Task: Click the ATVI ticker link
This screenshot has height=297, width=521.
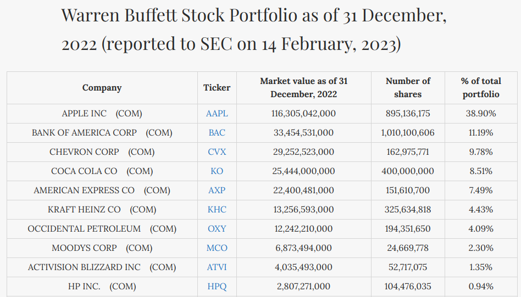Action: pos(217,267)
